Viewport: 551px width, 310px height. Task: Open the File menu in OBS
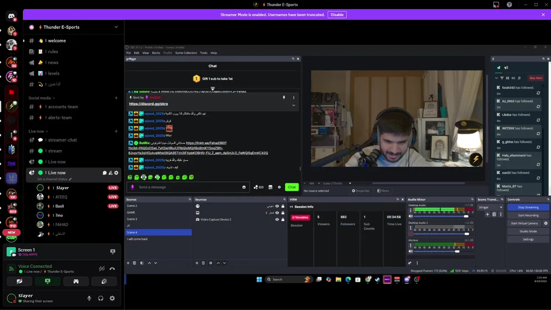[128, 53]
